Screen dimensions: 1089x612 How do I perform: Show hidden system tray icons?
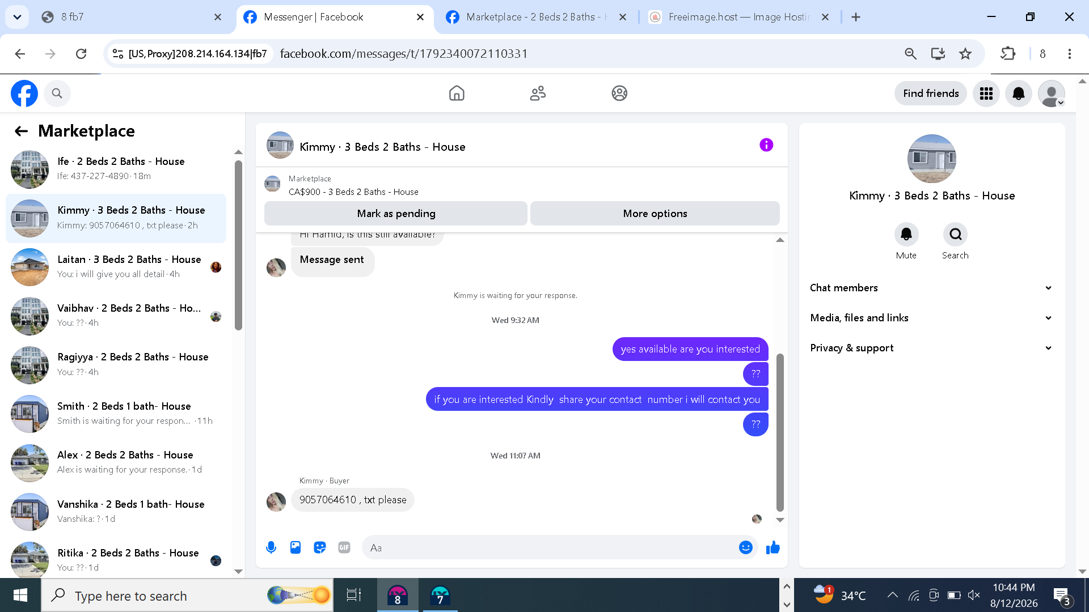pyautogui.click(x=892, y=595)
